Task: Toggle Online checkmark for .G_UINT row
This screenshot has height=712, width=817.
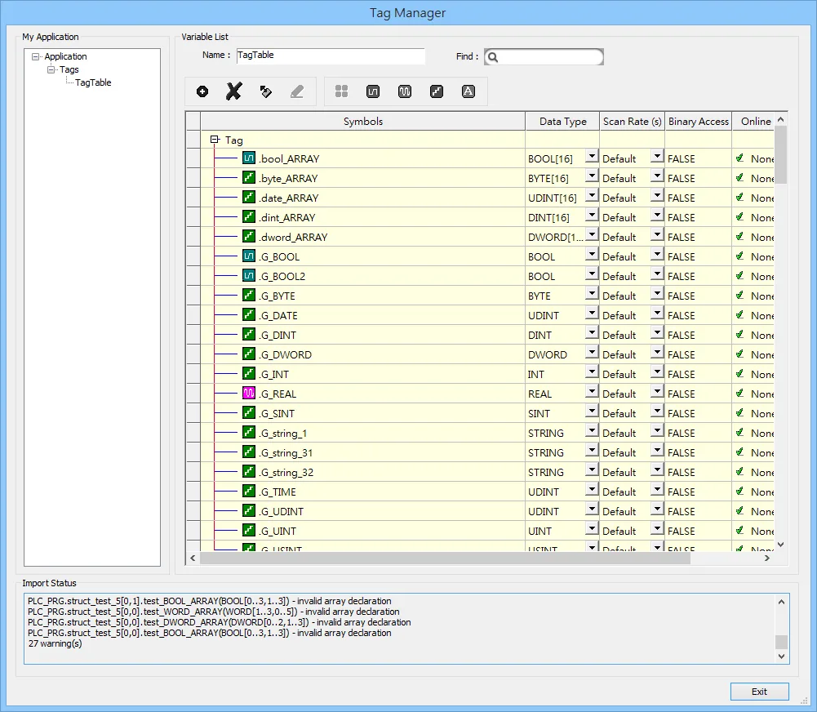Action: (740, 531)
